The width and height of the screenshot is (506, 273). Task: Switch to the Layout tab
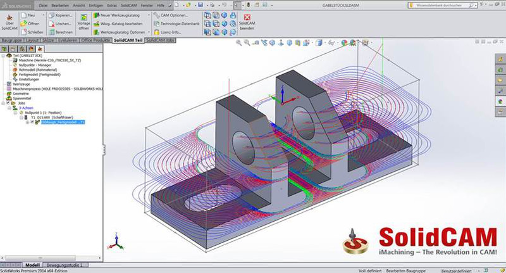click(x=32, y=41)
